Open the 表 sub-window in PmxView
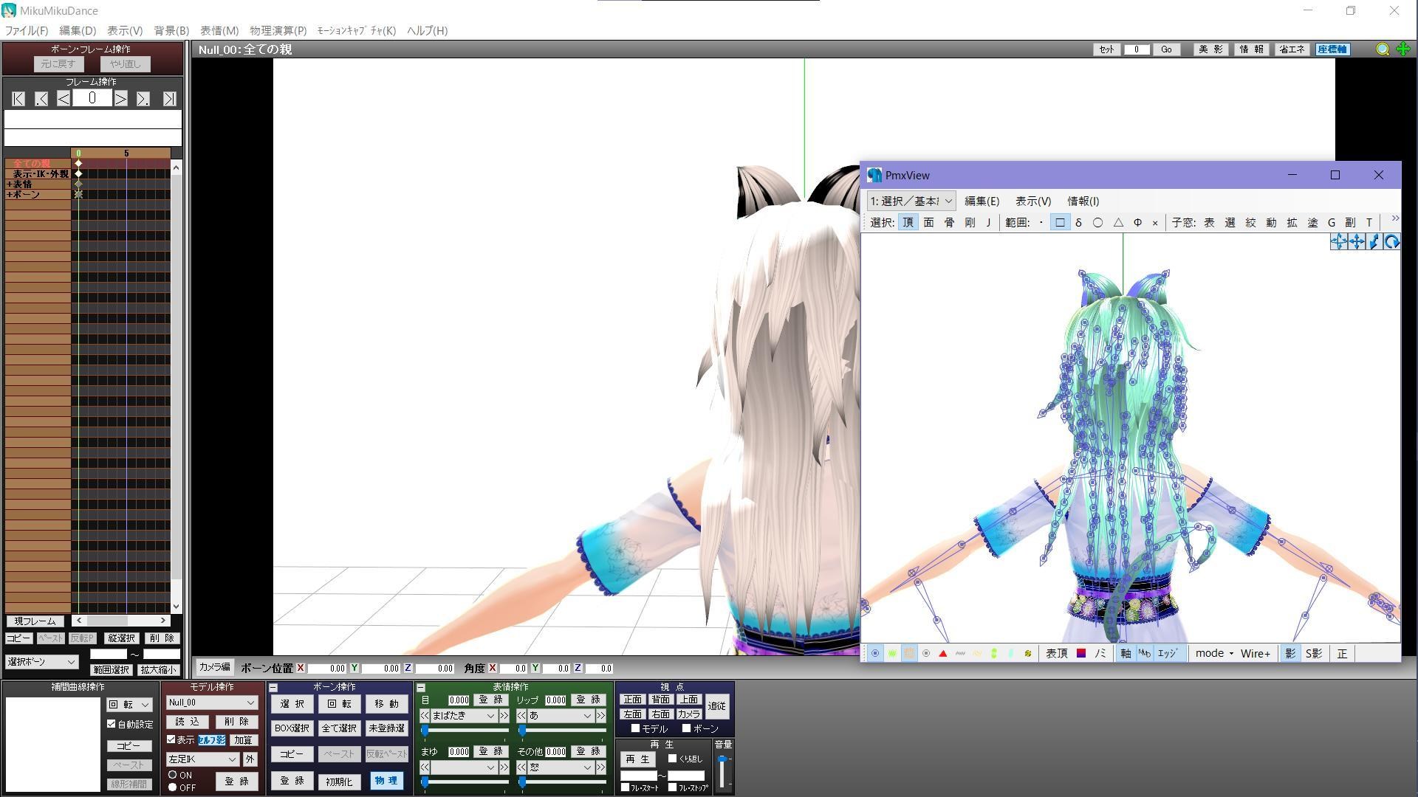Screen dimensions: 1418x797 [1209, 222]
